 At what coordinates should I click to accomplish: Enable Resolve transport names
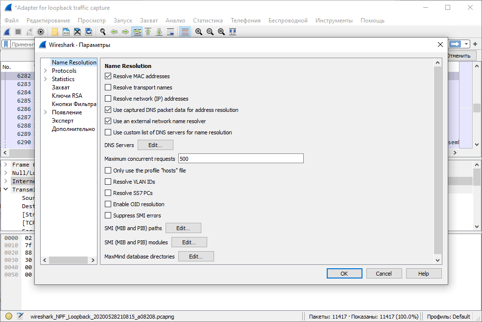tap(108, 87)
